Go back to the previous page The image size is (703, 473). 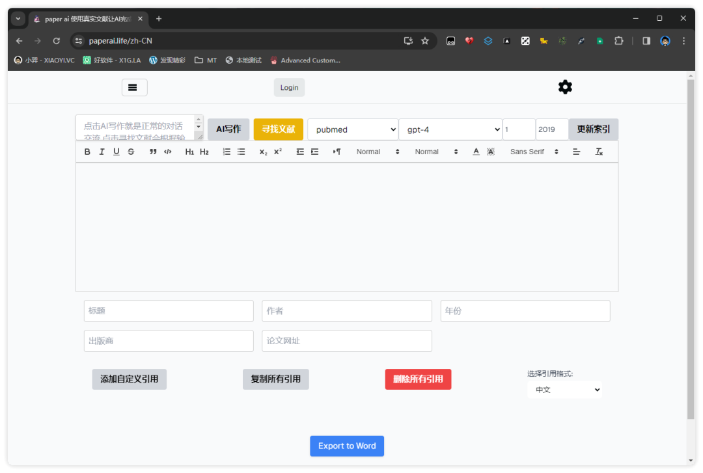(x=20, y=41)
